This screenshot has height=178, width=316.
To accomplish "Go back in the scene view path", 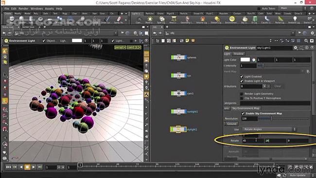I will pyautogui.click(x=4, y=33).
